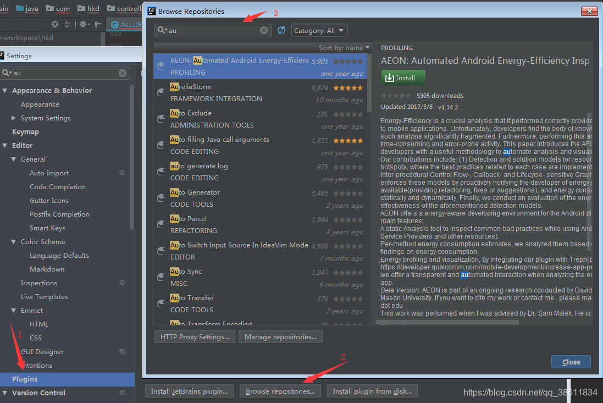Open Auto Import settings
This screenshot has height=403, width=603.
(49, 173)
